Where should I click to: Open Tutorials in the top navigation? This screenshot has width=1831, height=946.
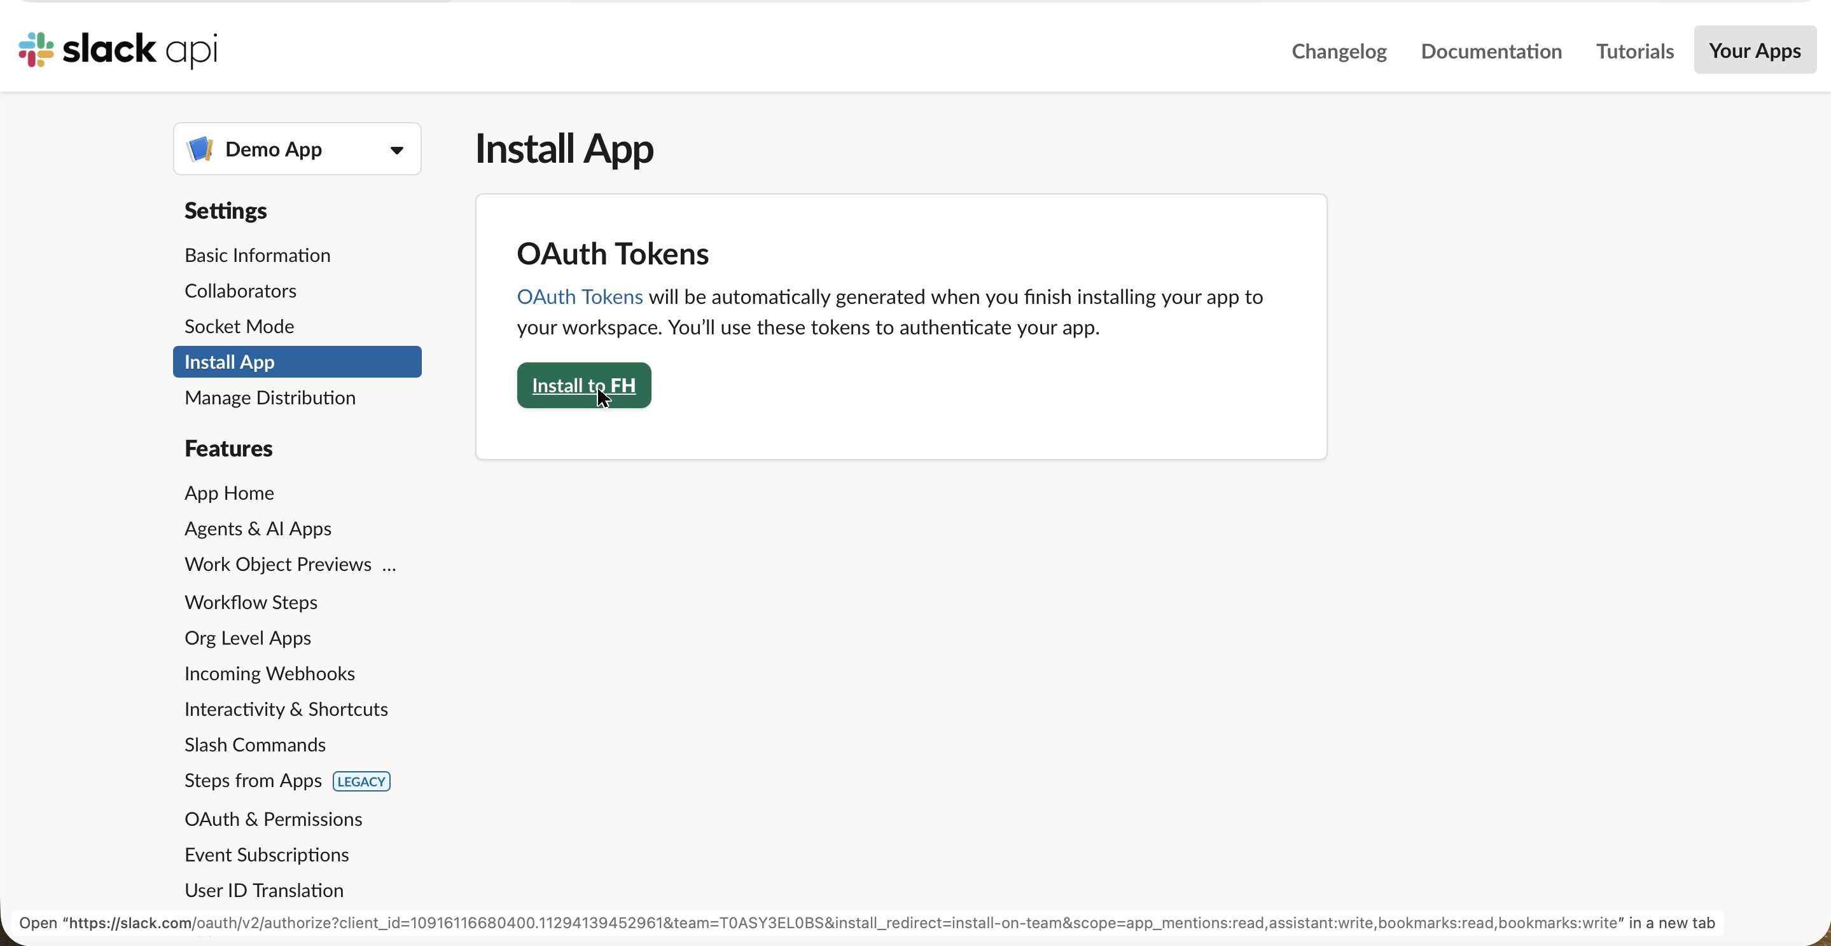1635,51
